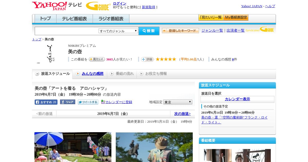Open the 出演者一覧 link
This screenshot has height=162, width=308.
click(236, 31)
